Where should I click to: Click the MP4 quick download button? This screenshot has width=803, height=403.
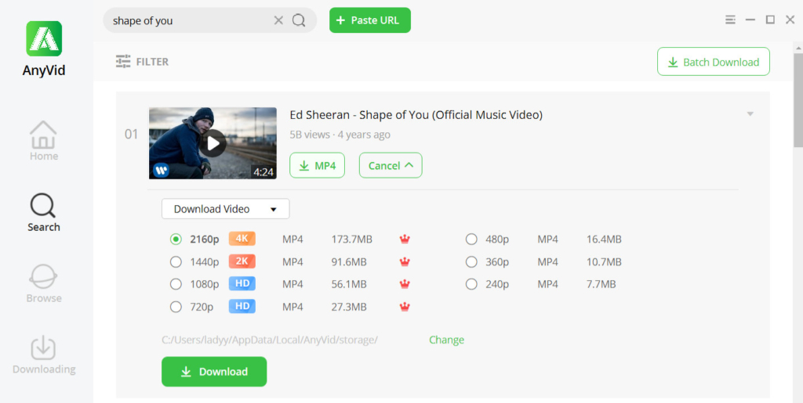tap(317, 165)
